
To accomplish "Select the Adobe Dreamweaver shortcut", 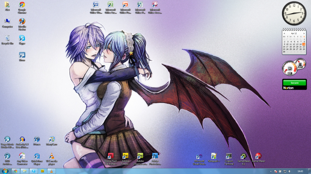I will pyautogui.click(x=140, y=159).
